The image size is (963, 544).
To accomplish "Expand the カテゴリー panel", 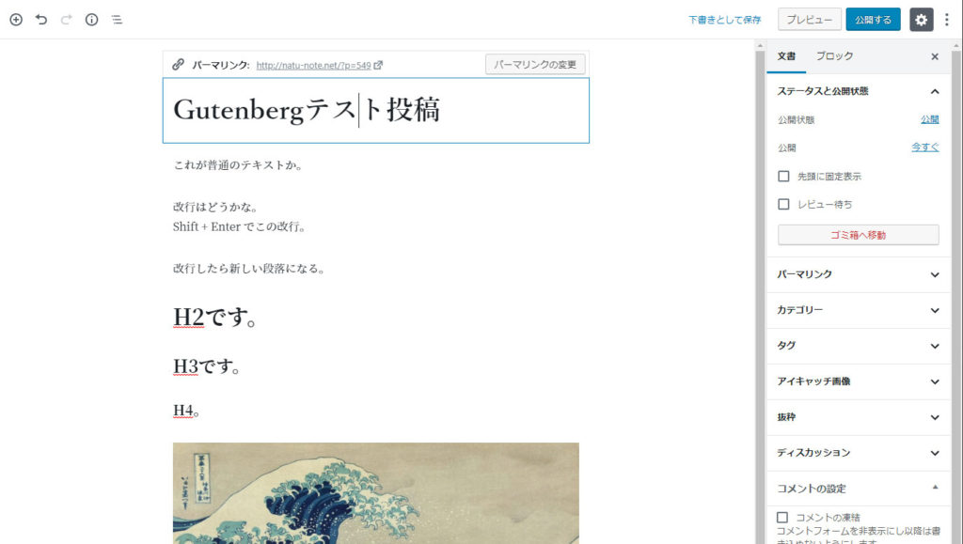I will [x=859, y=310].
